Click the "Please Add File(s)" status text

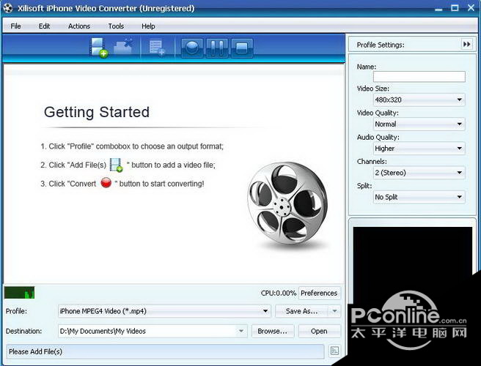[x=35, y=351]
